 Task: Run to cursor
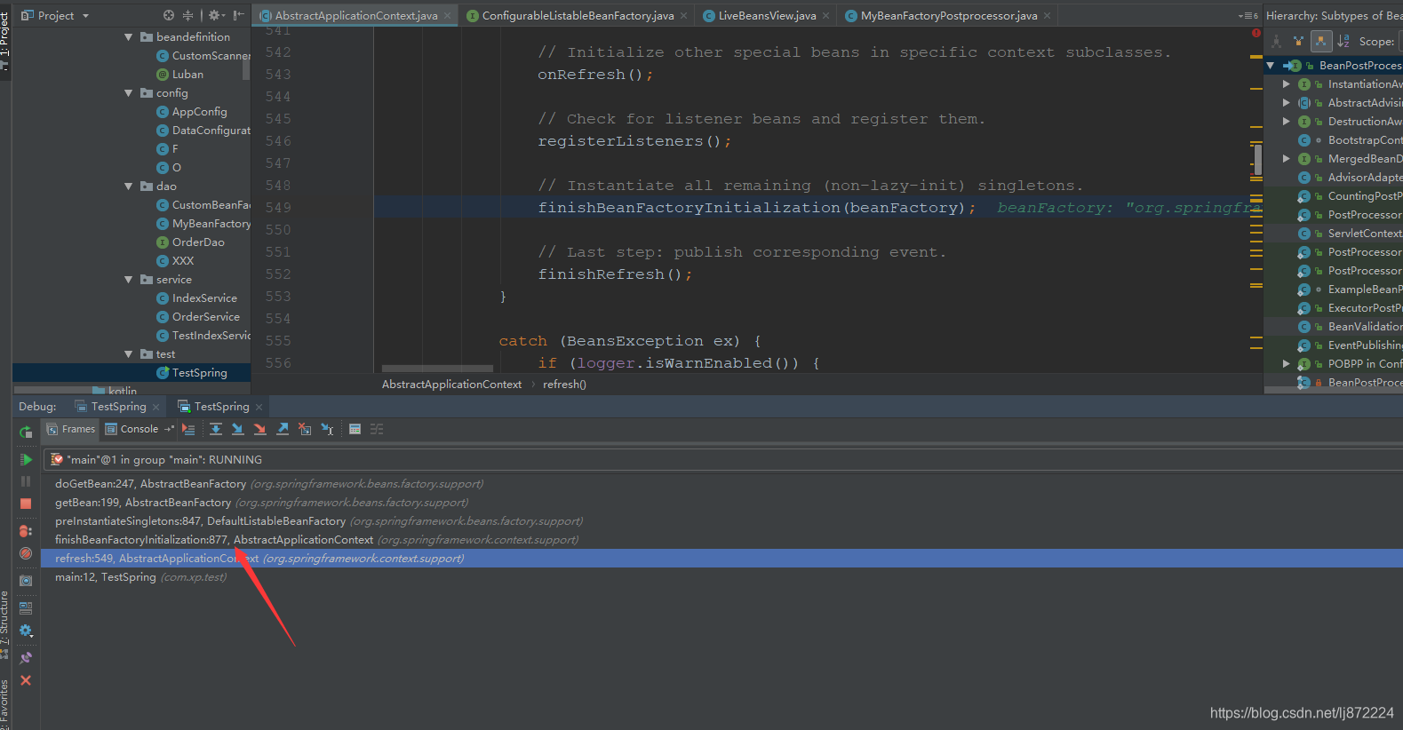(x=327, y=429)
